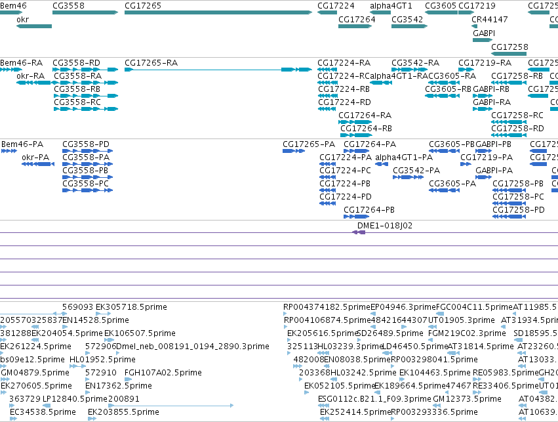This screenshot has height=422, width=558.
Task: Select the CG3558 gene feature label
Action: [68, 6]
